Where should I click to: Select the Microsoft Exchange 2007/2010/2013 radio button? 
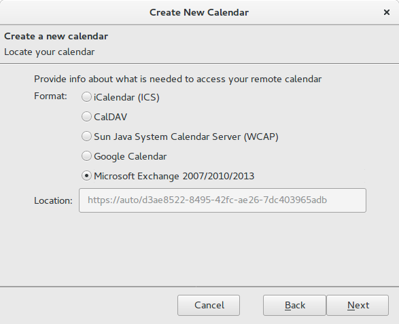pos(86,176)
